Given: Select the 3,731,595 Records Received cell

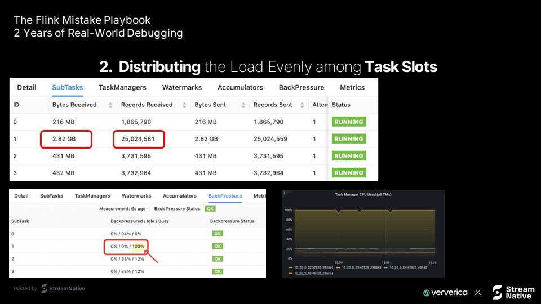Looking at the screenshot, I should (x=136, y=156).
